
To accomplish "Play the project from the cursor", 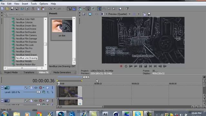I will click(136, 66).
